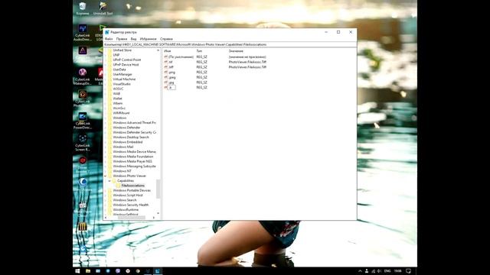This screenshot has width=490, height=275.
Task: Select the Wallet key
Action: point(117,99)
